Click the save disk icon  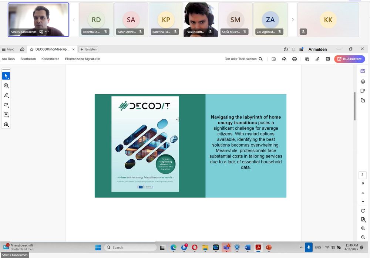click(x=274, y=59)
